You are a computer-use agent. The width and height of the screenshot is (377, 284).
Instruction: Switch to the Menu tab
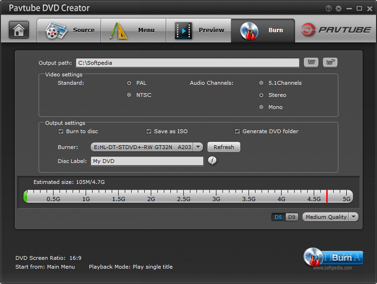pyautogui.click(x=134, y=31)
